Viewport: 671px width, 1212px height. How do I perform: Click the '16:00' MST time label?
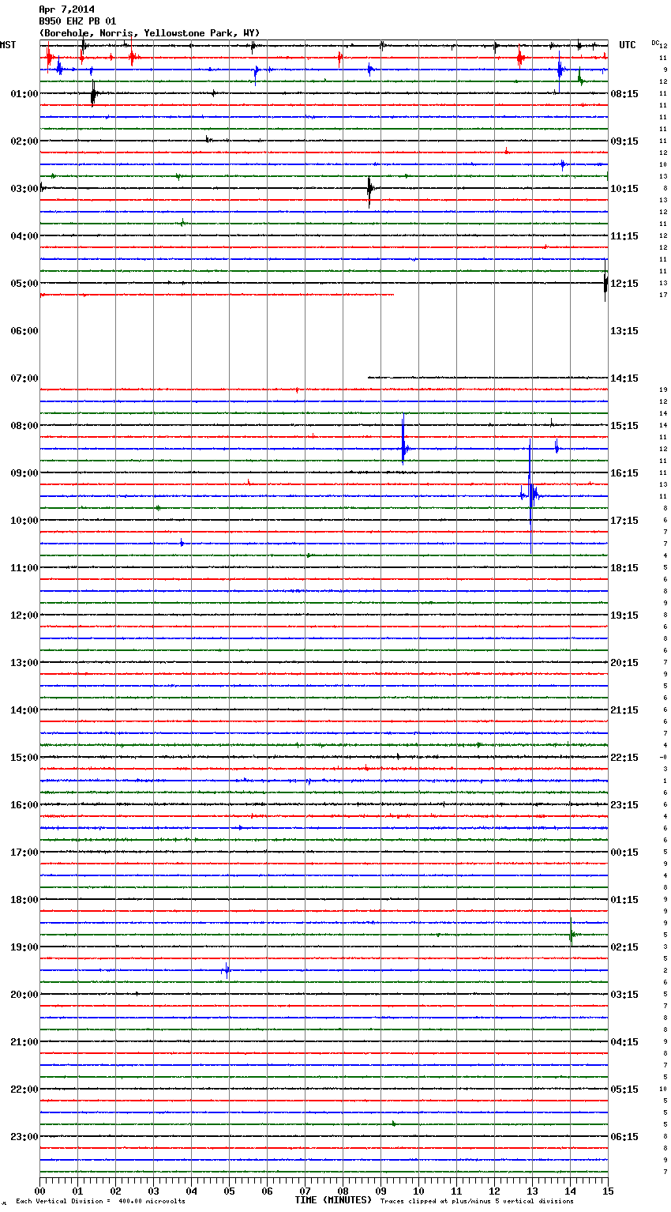coord(24,805)
